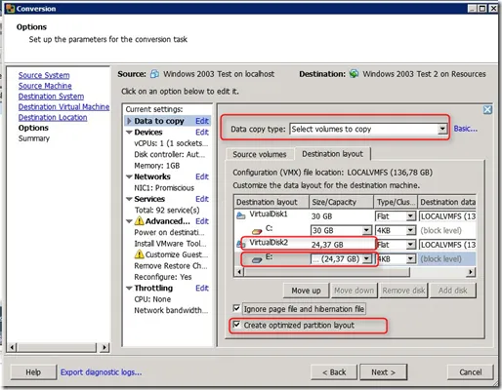Screen dimensions: 502x390
Task: Open the Data copy type dropdown
Action: (441, 129)
